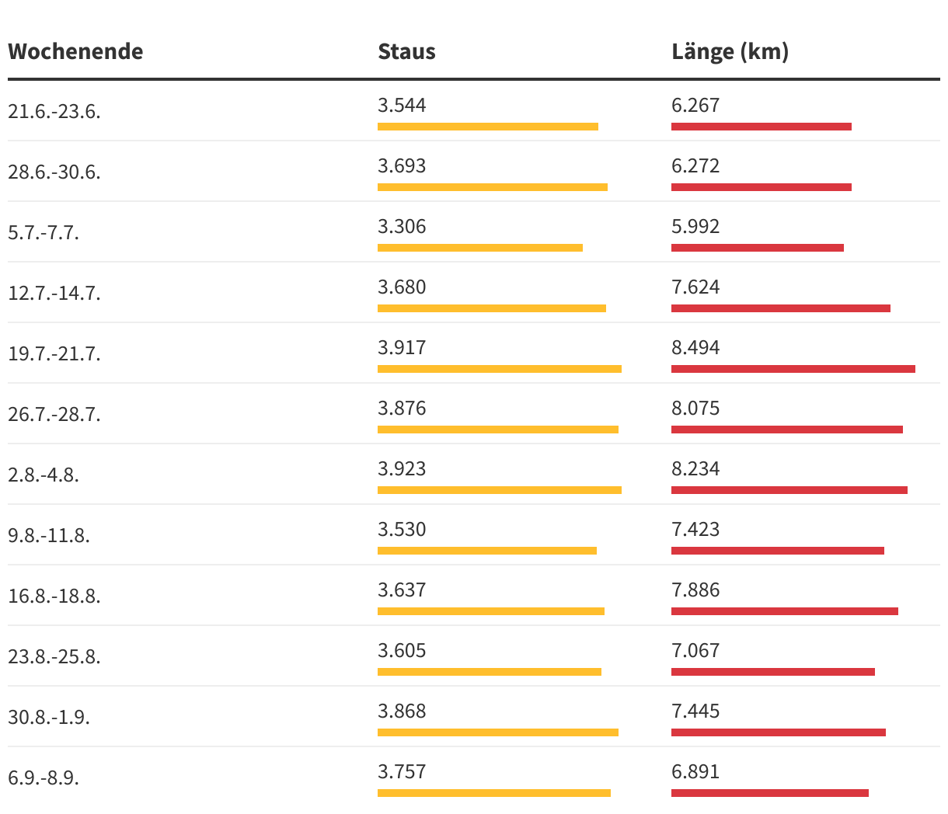Screen dimensions: 948x814
Task: Select the 2.8.-4.8. row label
Action: coord(44,475)
